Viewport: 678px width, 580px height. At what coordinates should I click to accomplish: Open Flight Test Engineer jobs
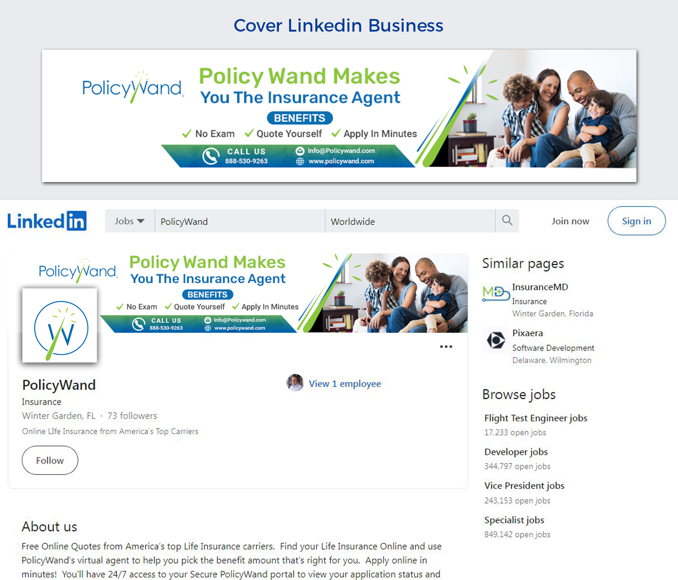pyautogui.click(x=536, y=418)
